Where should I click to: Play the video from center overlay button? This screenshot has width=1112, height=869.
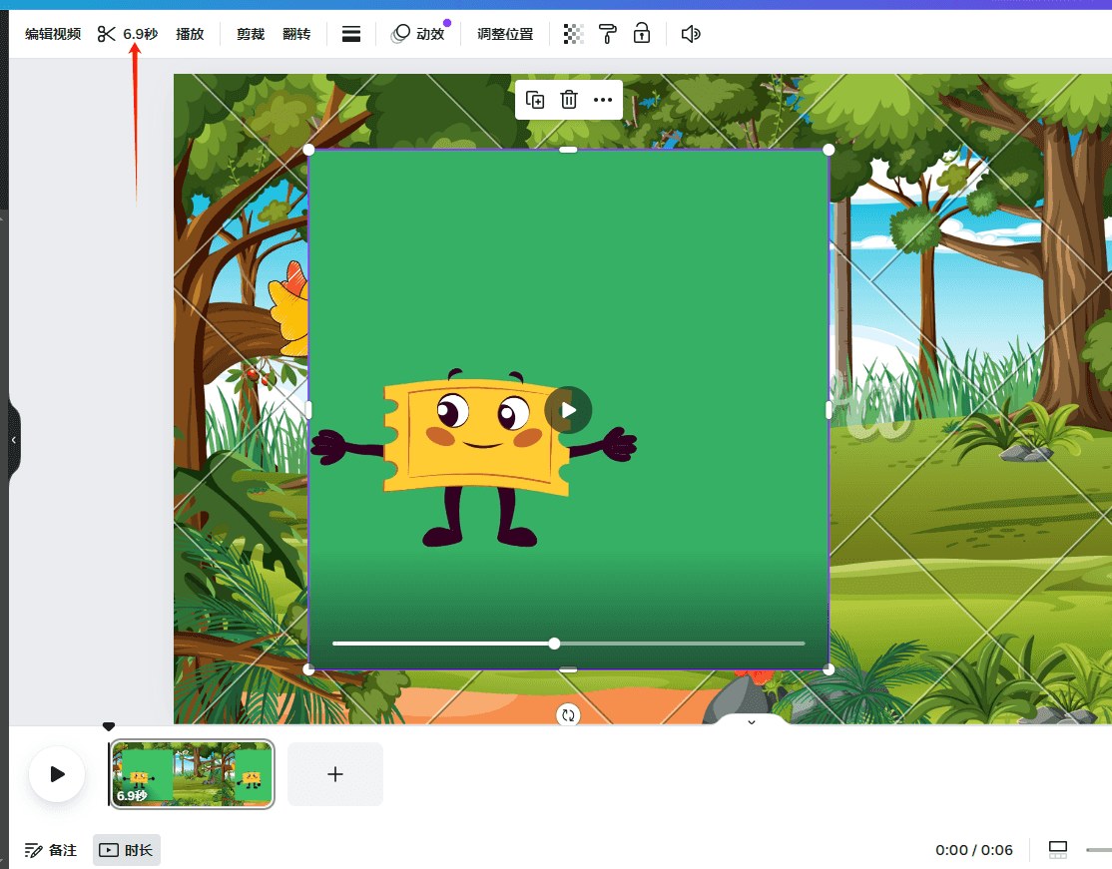(568, 410)
